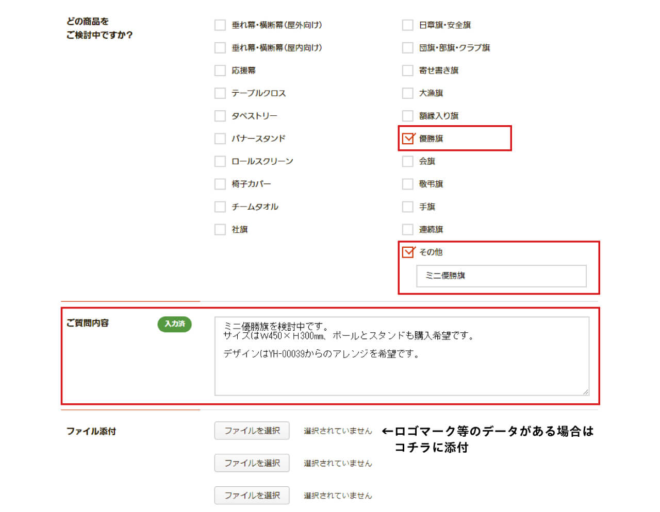
Task: Check the 日章旗・安全旗 option
Action: [x=407, y=24]
